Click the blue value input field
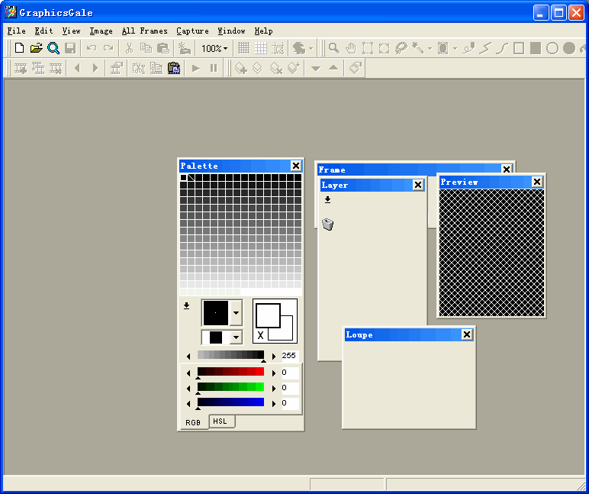 coord(290,403)
